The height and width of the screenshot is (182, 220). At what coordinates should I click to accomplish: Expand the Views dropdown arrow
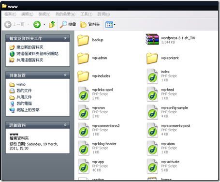pyautogui.click(x=115, y=25)
